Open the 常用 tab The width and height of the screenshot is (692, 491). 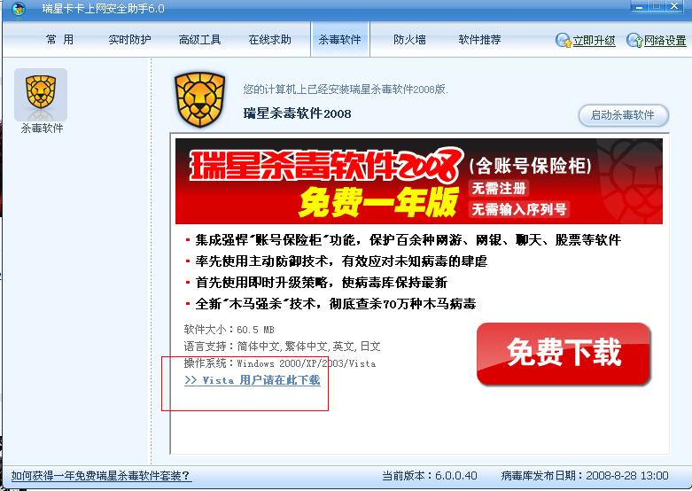coord(60,40)
